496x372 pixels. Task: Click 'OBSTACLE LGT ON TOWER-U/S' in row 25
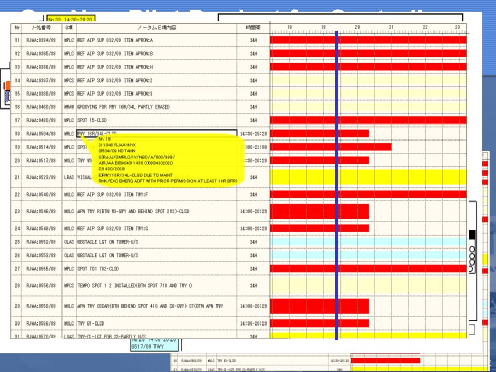click(x=108, y=242)
